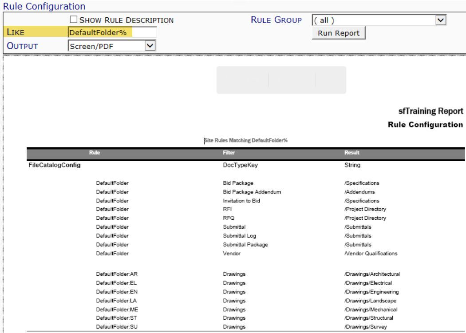Click the Rule Configuration page heading
The width and height of the screenshot is (466, 333).
click(44, 6)
